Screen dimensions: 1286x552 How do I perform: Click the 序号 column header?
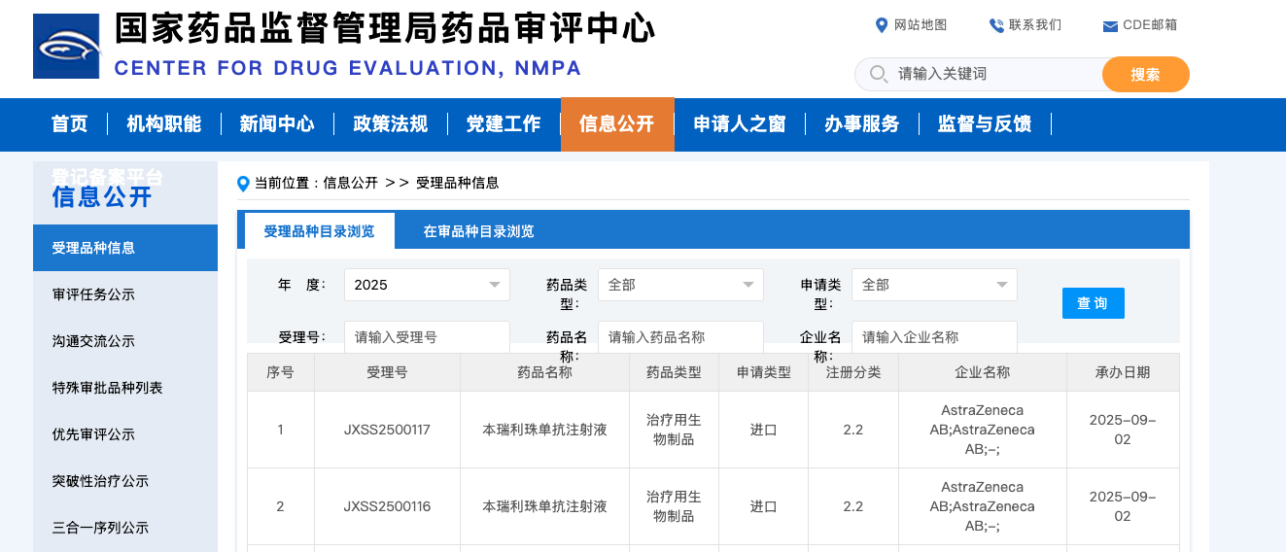[280, 372]
